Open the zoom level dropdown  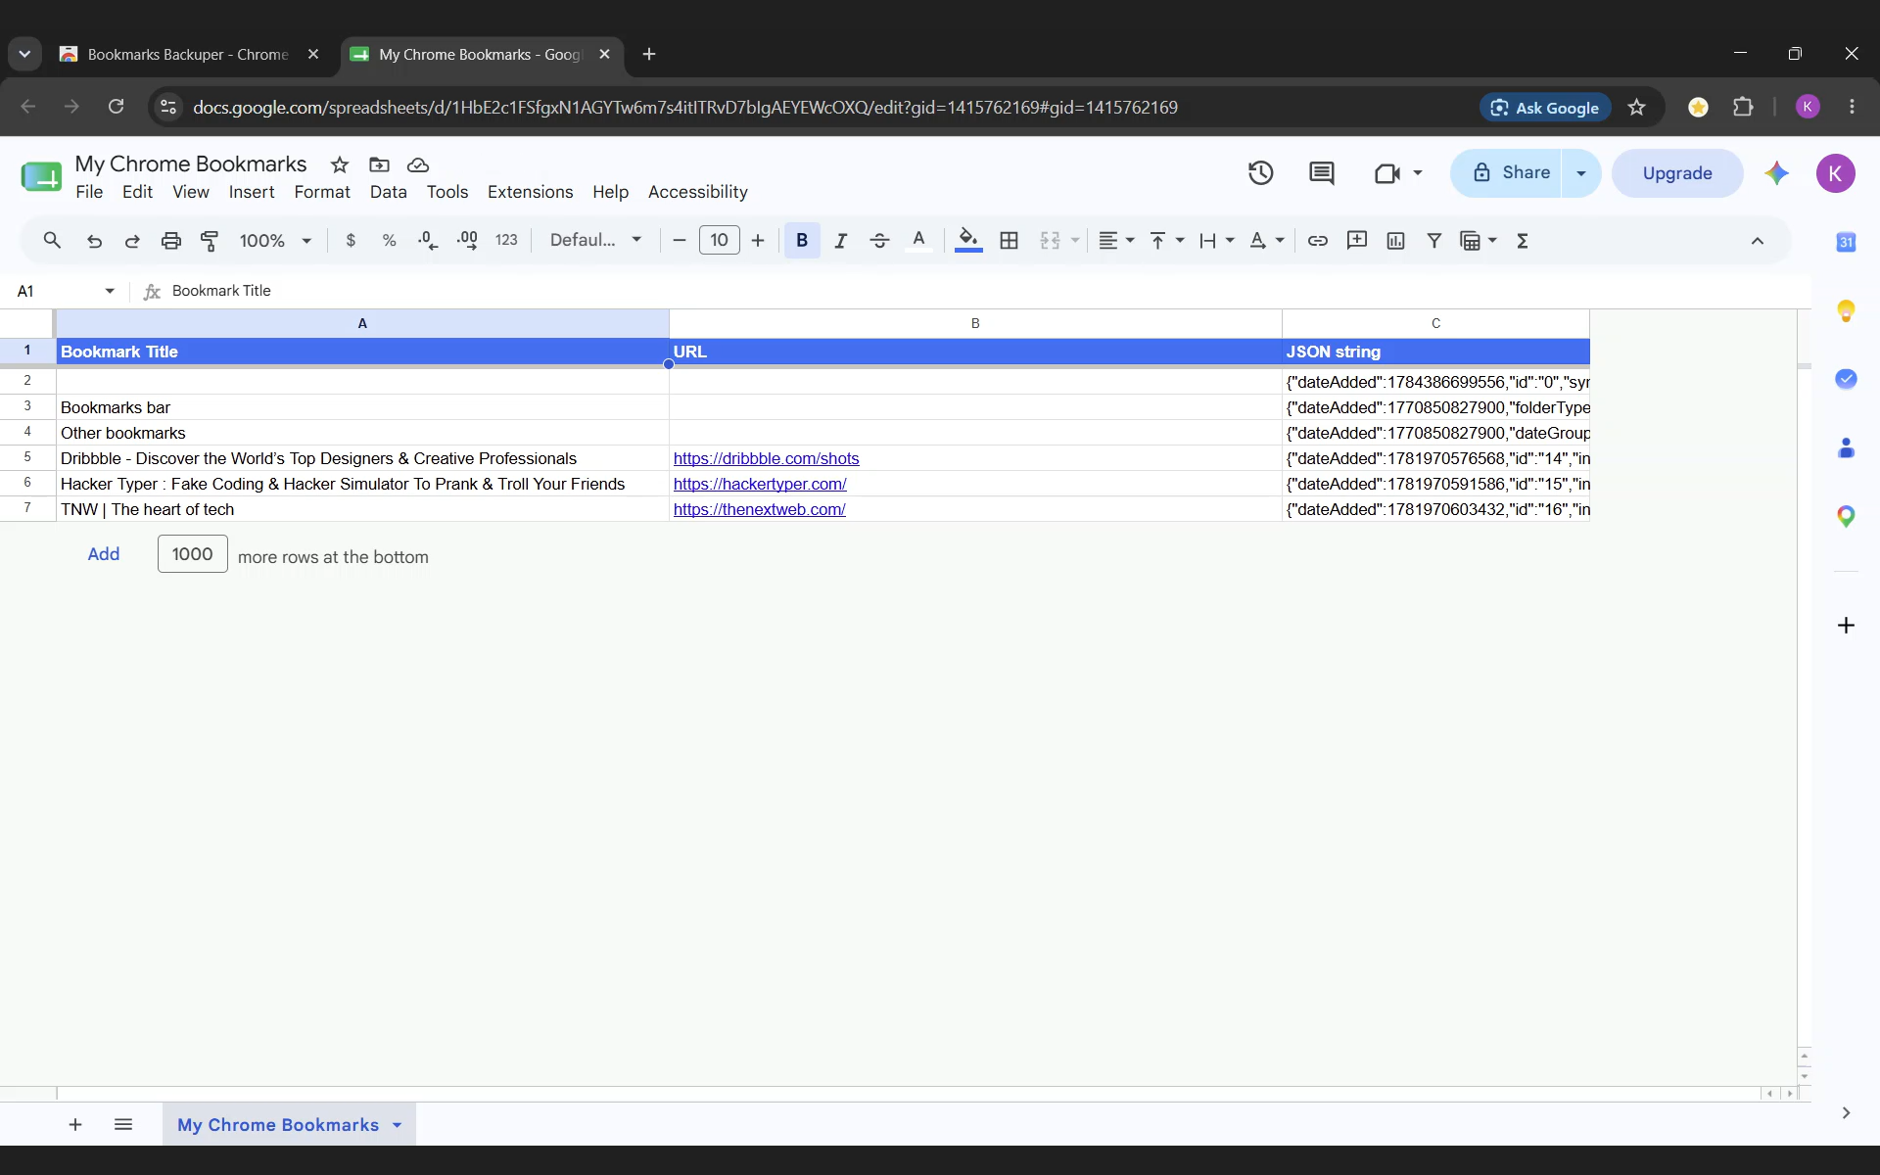coord(275,240)
